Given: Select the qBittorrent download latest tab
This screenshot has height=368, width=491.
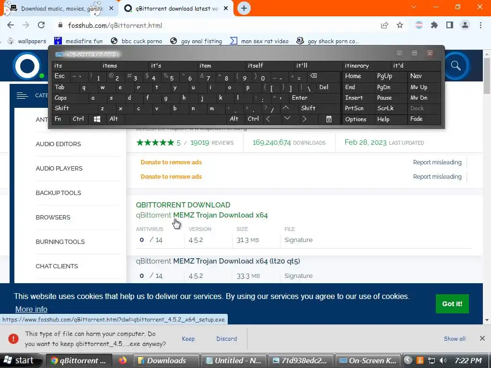Looking at the screenshot, I should click(x=176, y=9).
